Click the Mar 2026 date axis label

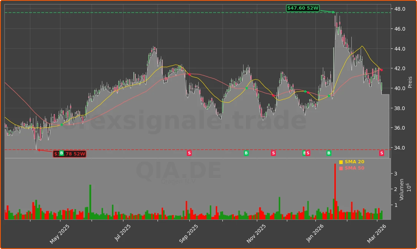click(x=377, y=232)
